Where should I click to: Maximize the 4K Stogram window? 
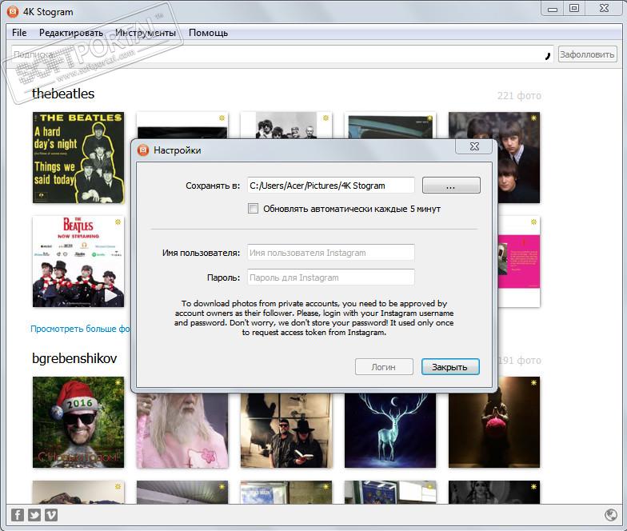point(574,9)
